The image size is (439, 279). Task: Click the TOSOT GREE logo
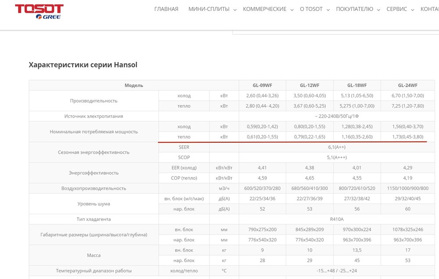click(39, 12)
